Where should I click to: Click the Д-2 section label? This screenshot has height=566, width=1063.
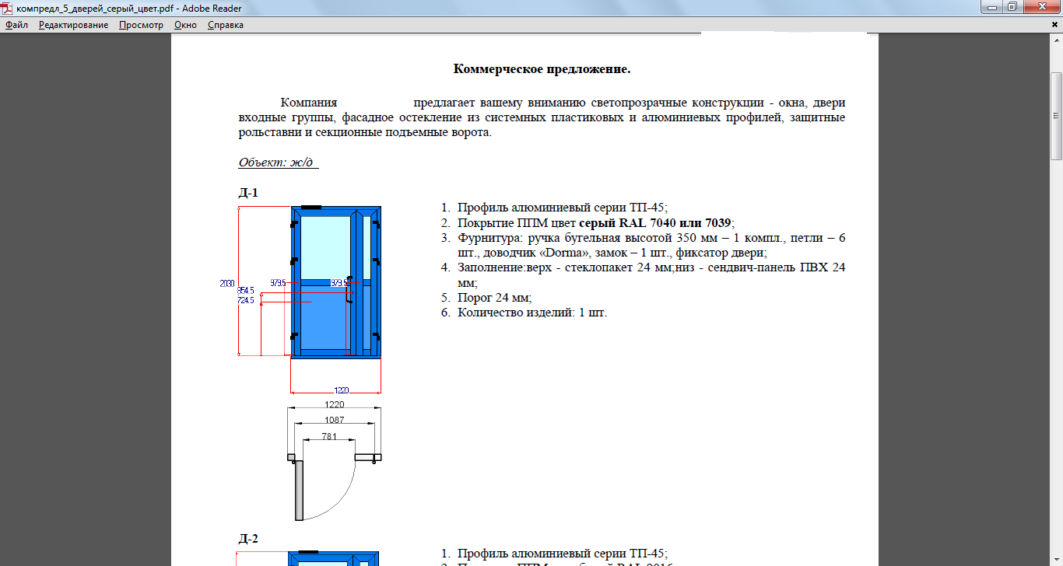248,538
